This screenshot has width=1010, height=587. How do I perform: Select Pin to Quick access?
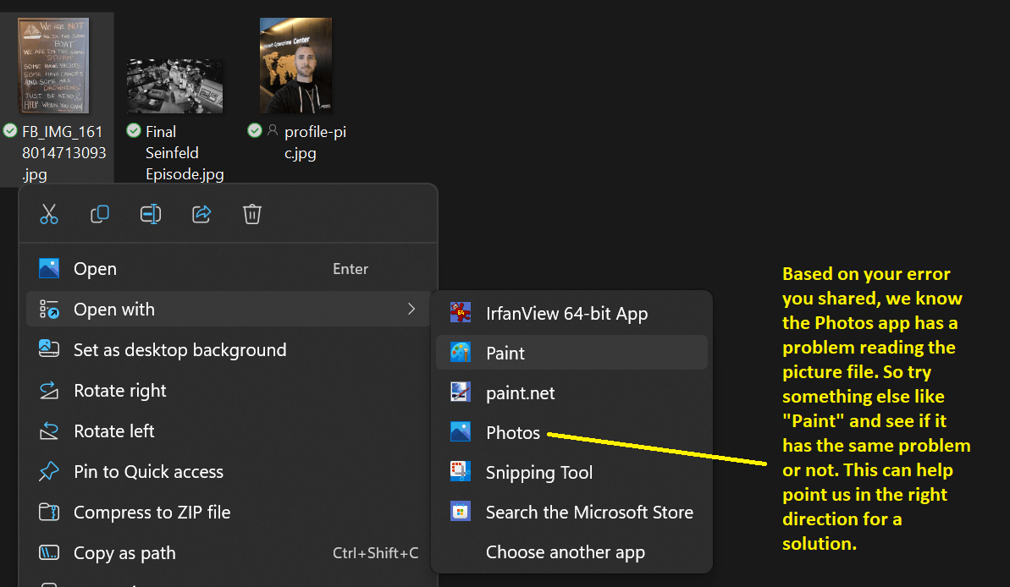pyautogui.click(x=228, y=472)
